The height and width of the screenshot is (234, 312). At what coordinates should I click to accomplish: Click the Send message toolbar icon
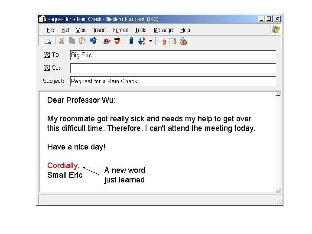(x=48, y=42)
